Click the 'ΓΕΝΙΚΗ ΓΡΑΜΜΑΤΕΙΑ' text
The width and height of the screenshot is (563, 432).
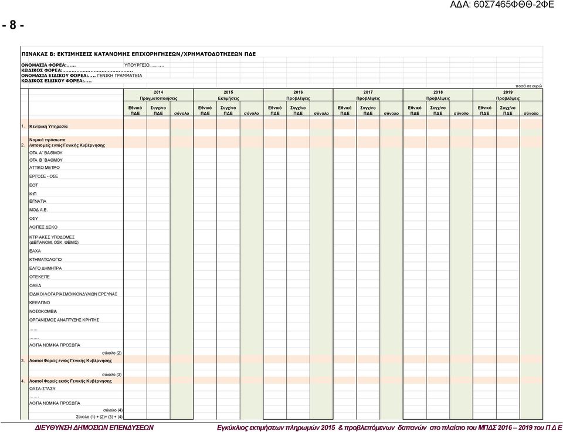click(120, 76)
